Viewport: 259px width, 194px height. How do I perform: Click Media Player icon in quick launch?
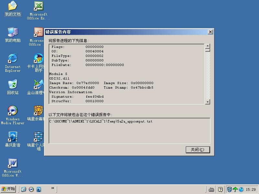31,189
